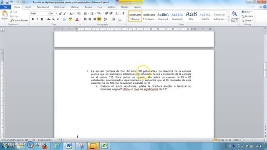The width and height of the screenshot is (267, 150).
Task: Open Text Effects icon
Action: click(64, 19)
